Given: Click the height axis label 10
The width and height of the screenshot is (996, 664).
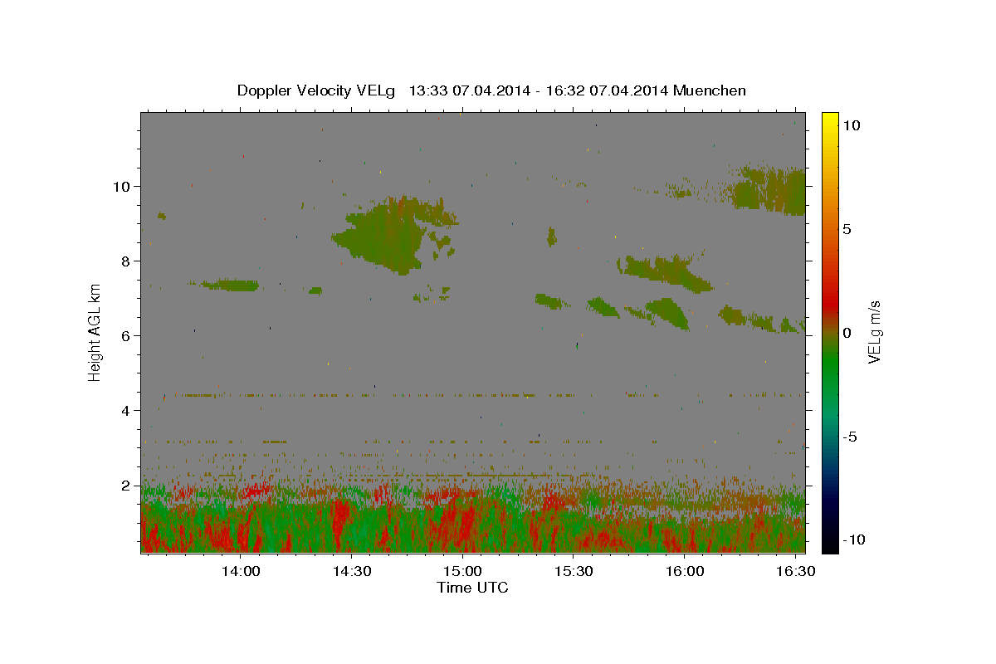Looking at the screenshot, I should coord(122,187).
